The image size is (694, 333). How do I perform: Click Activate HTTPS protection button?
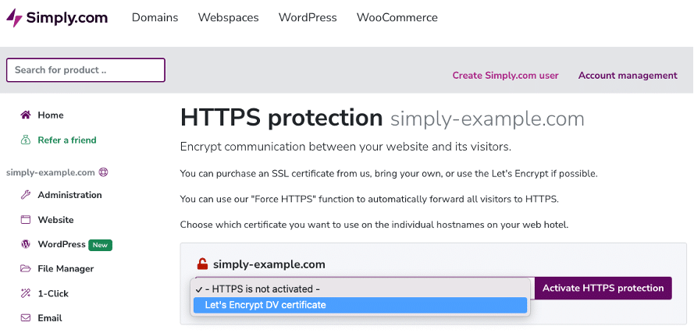(603, 289)
